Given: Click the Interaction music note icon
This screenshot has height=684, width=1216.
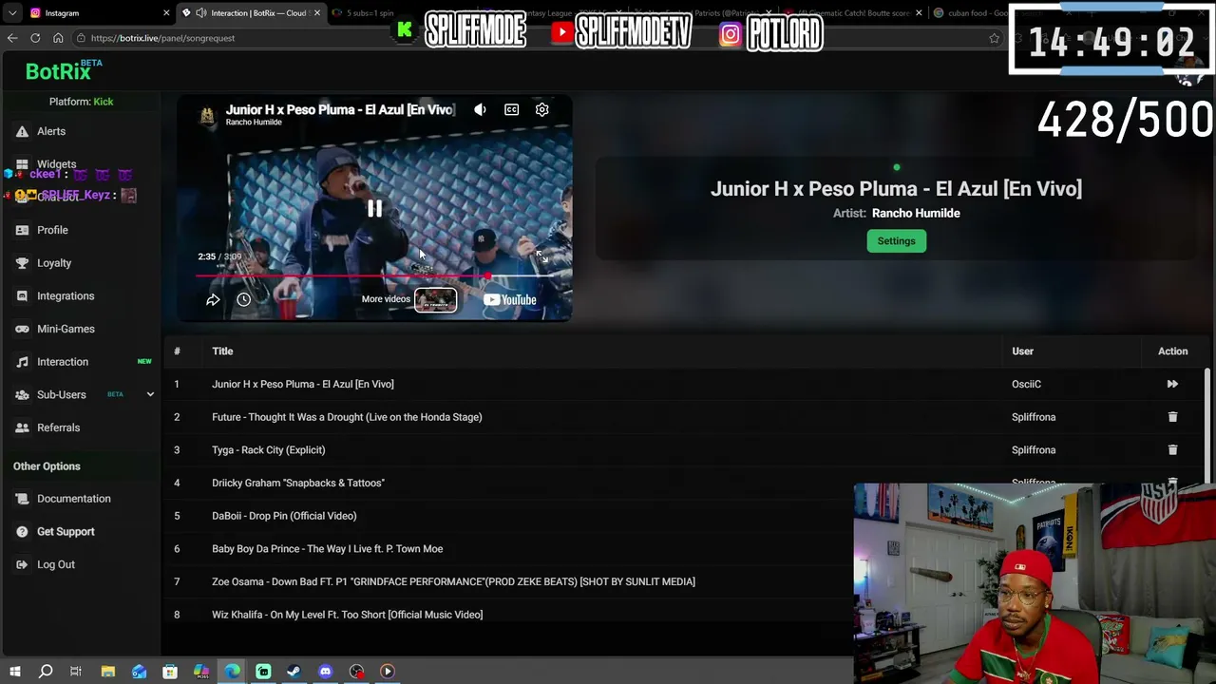Looking at the screenshot, I should click(x=22, y=362).
